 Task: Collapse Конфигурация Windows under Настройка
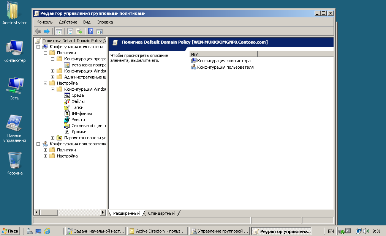pyautogui.click(x=52, y=89)
